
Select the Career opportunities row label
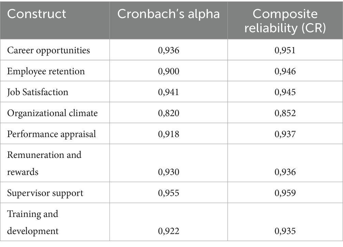pos(48,50)
